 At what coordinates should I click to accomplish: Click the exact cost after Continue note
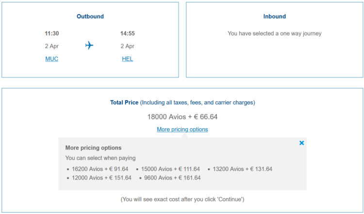pyautogui.click(x=182, y=199)
